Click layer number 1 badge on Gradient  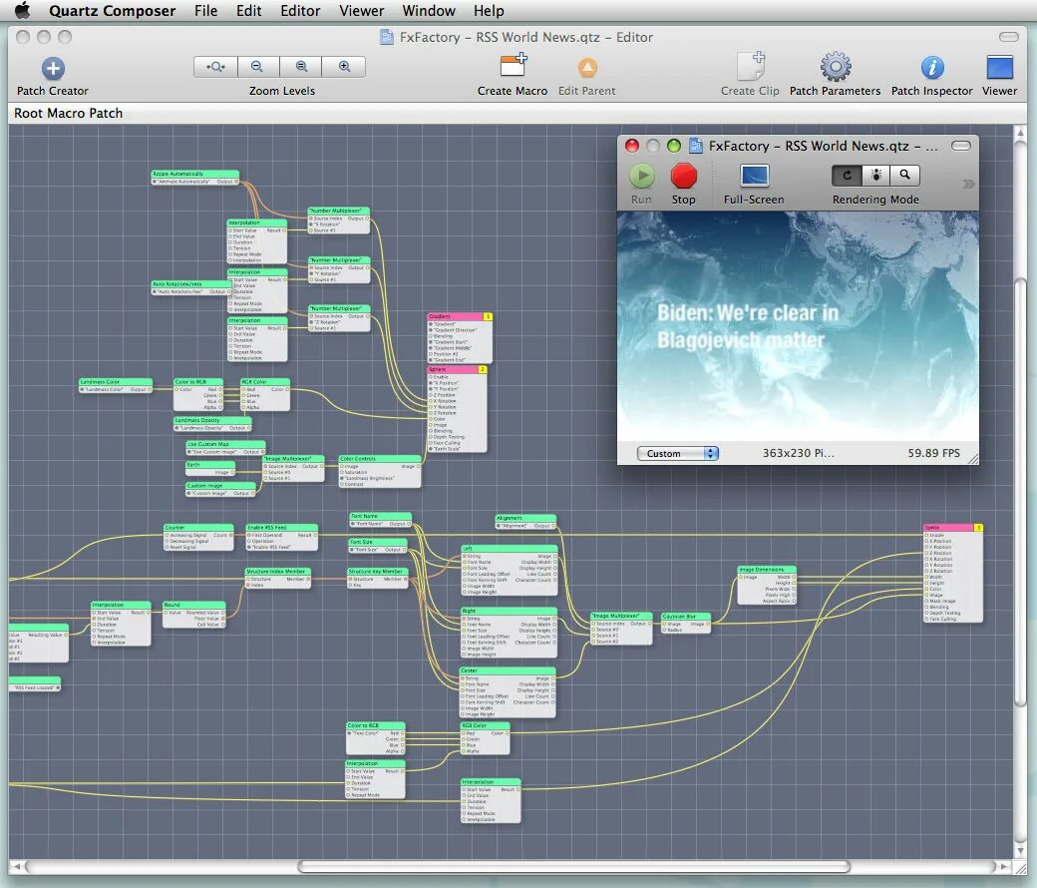pos(488,316)
